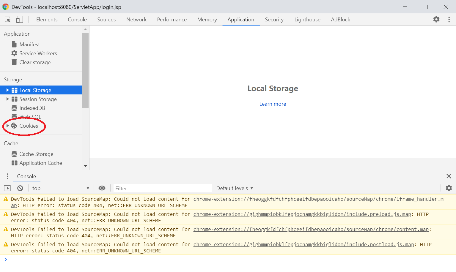Image resolution: width=456 pixels, height=272 pixels.
Task: Open Service Workers entry
Action: click(x=38, y=53)
